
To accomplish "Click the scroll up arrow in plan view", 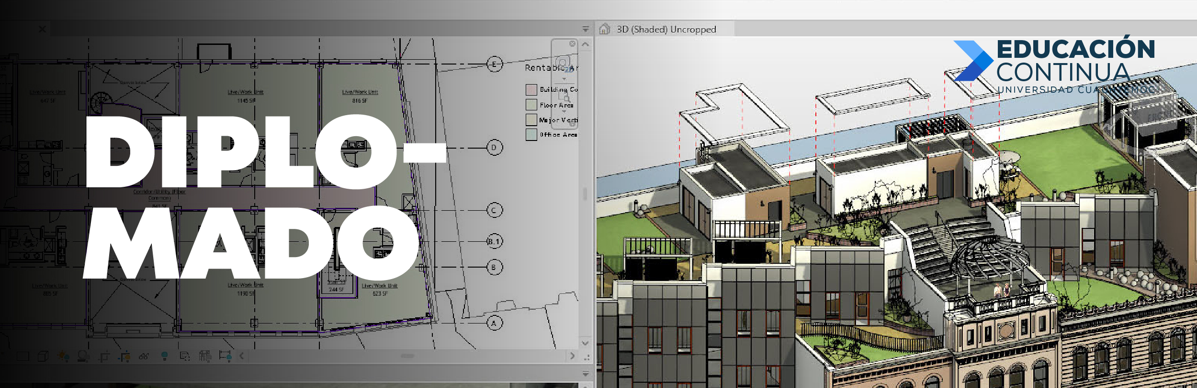I will click(585, 44).
